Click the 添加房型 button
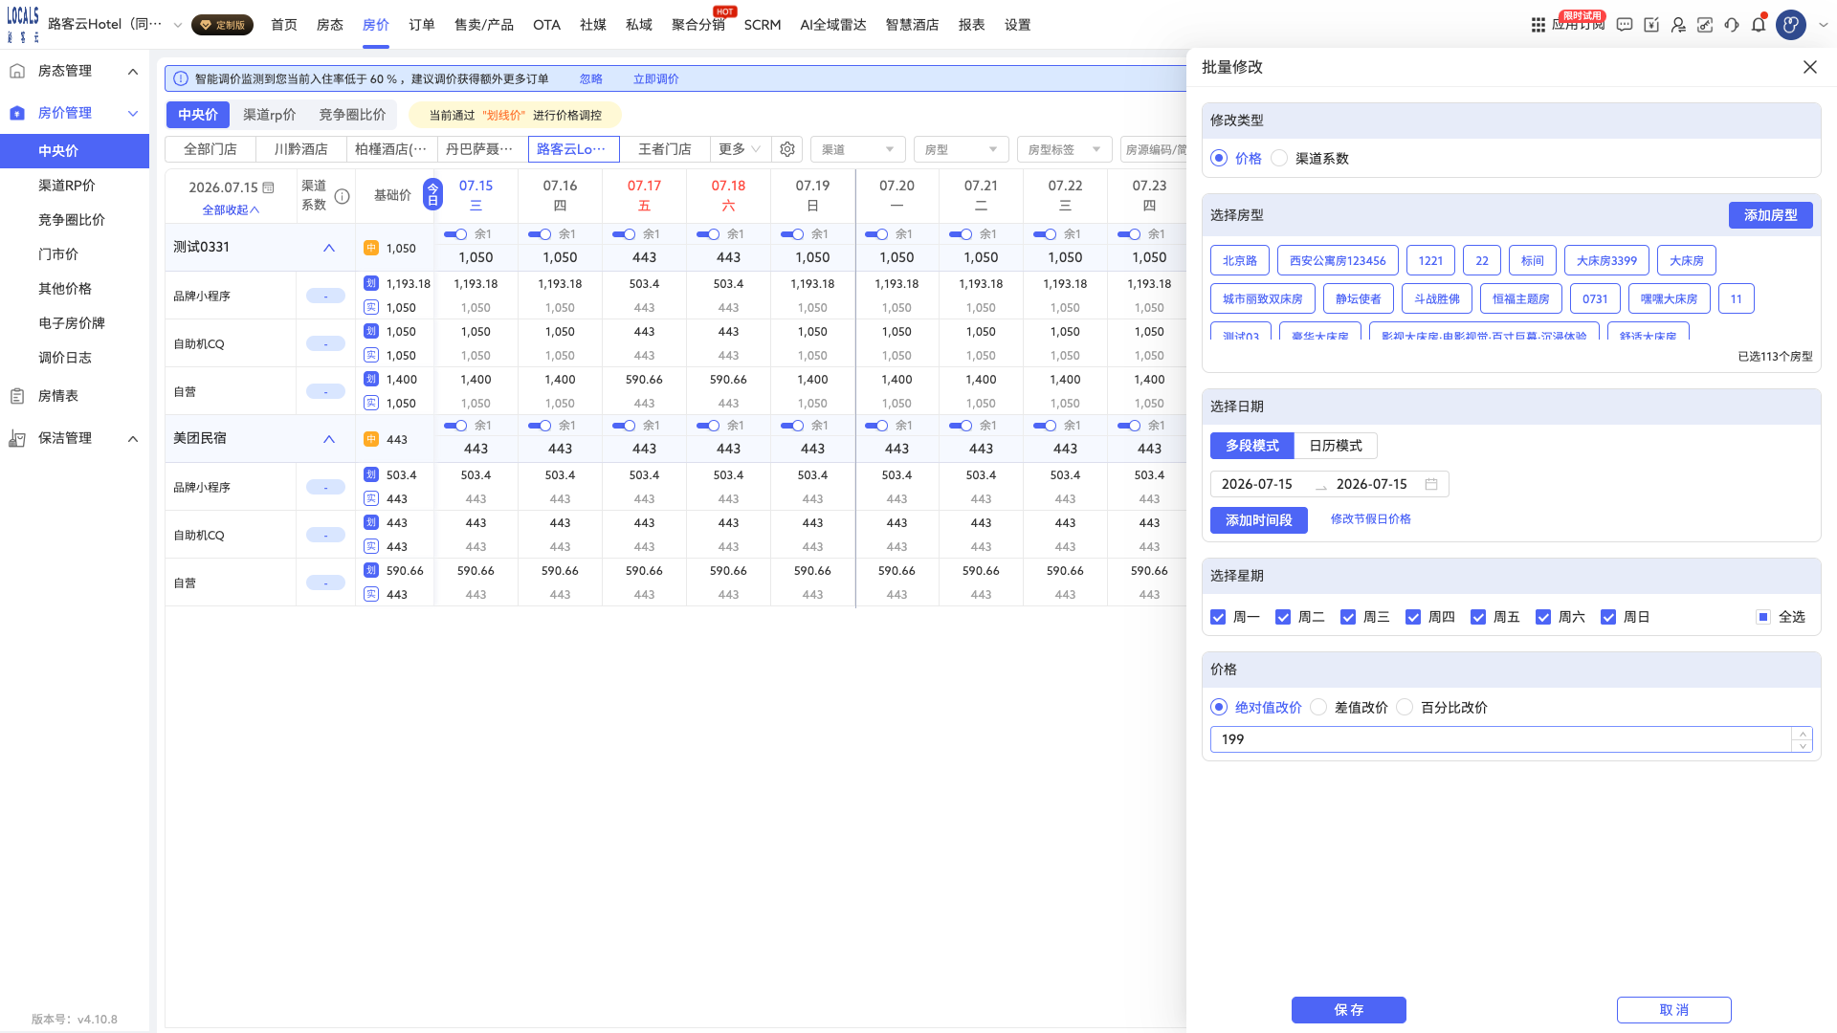This screenshot has width=1837, height=1033. tap(1770, 216)
